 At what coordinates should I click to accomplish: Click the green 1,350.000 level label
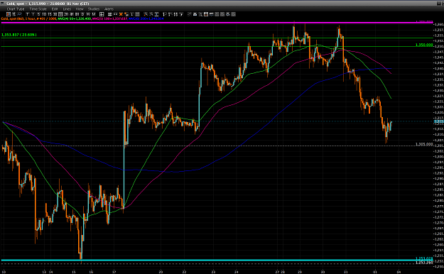(x=424, y=45)
